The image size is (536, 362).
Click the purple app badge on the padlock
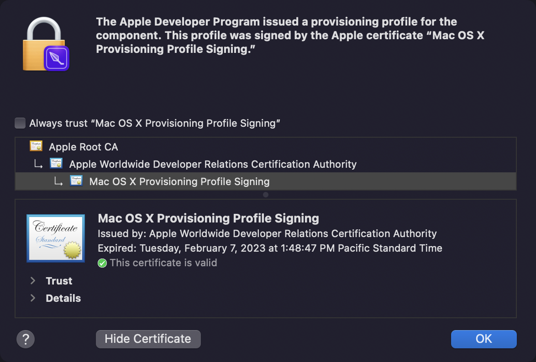pos(57,58)
